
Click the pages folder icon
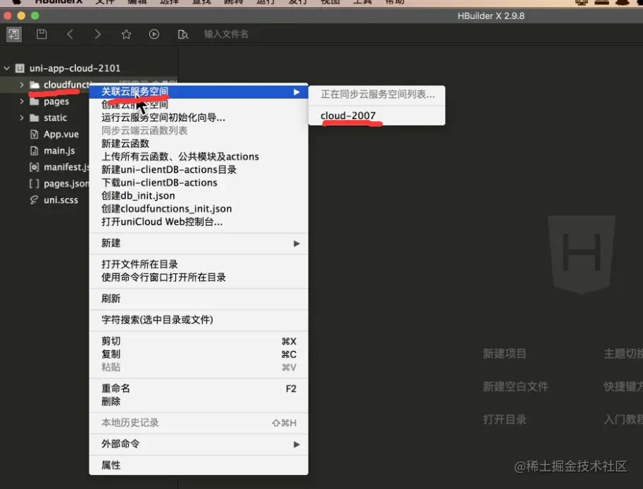pos(35,101)
